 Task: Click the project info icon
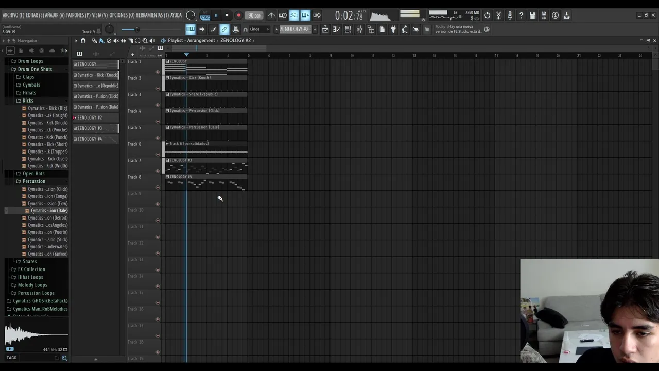tap(555, 15)
